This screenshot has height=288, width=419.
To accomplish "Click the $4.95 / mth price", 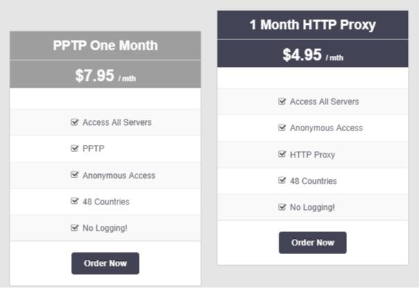I will point(313,55).
